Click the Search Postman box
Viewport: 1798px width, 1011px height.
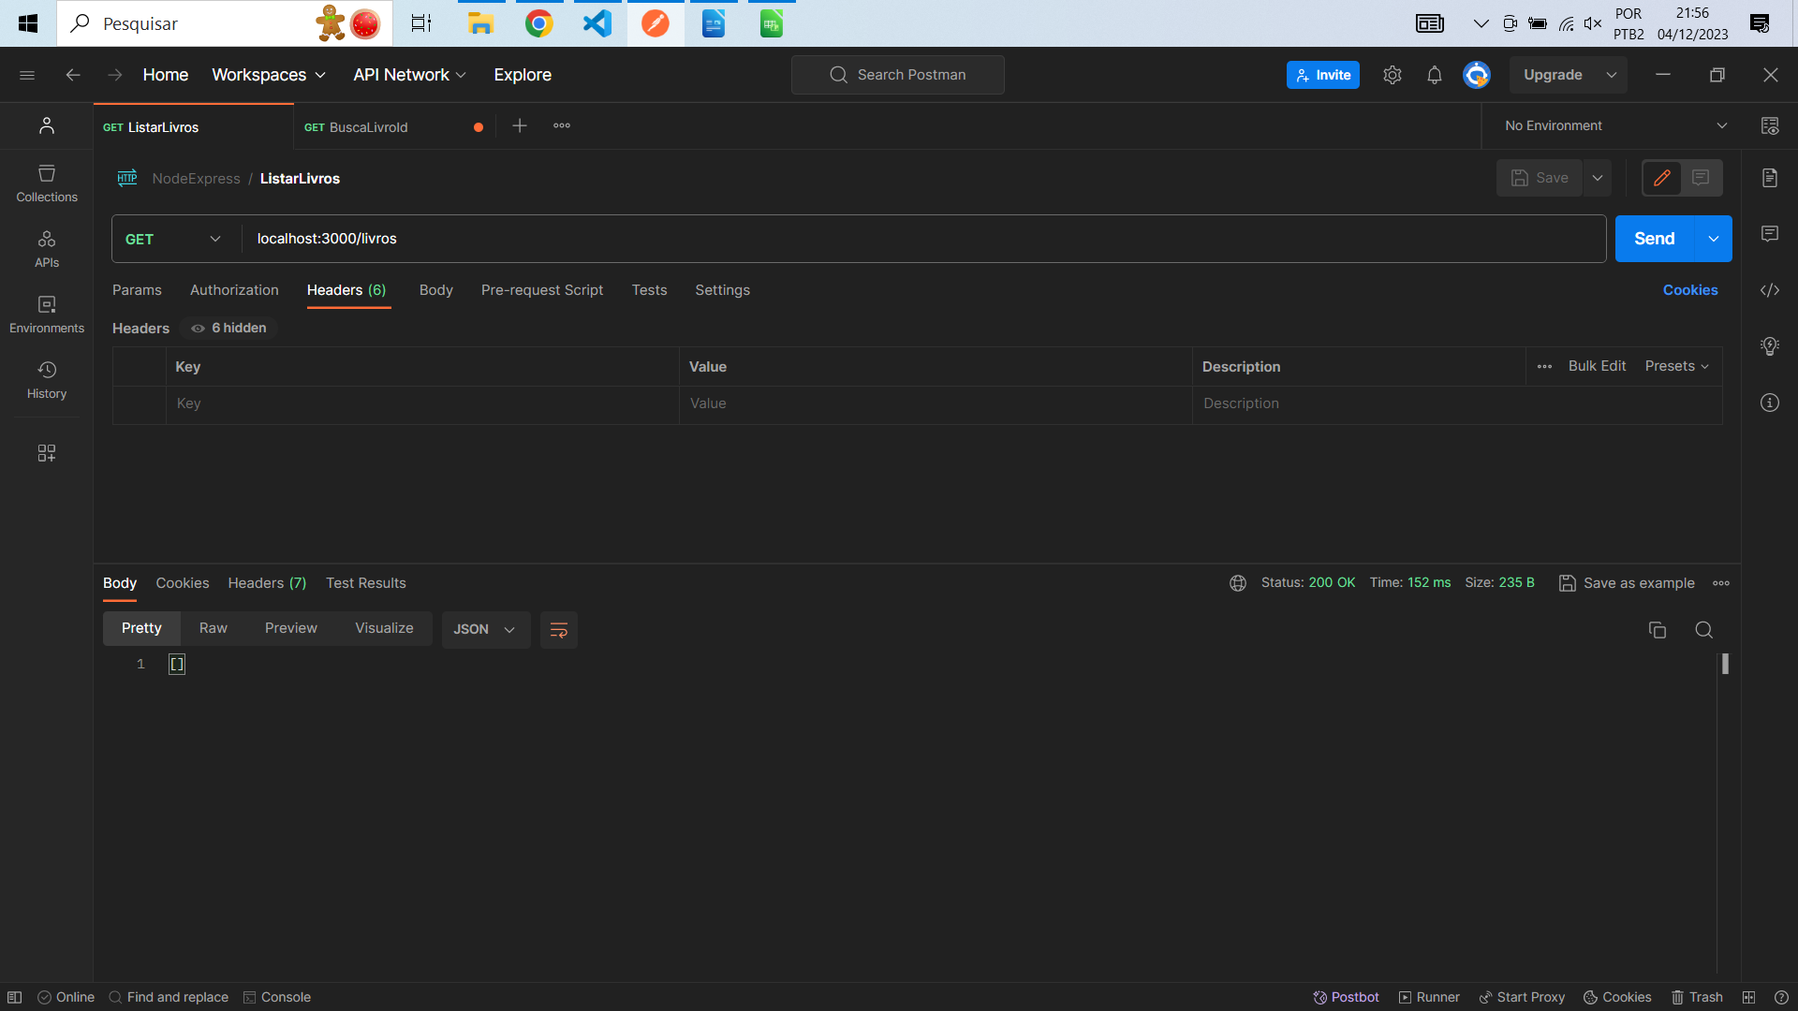(897, 75)
